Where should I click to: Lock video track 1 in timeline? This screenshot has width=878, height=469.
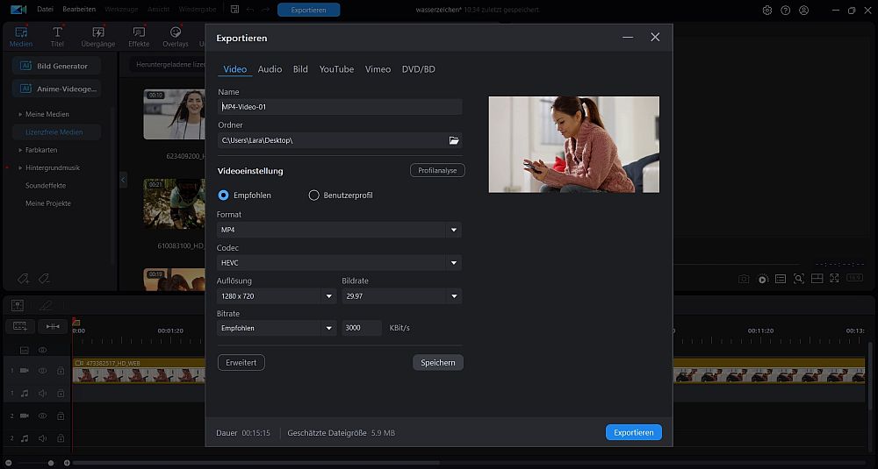[61, 371]
